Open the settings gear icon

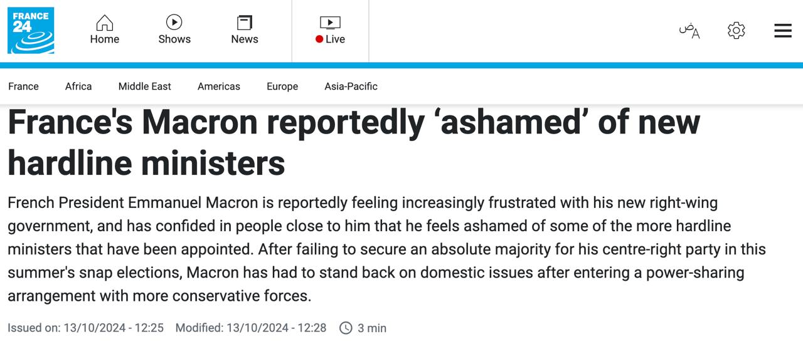736,30
